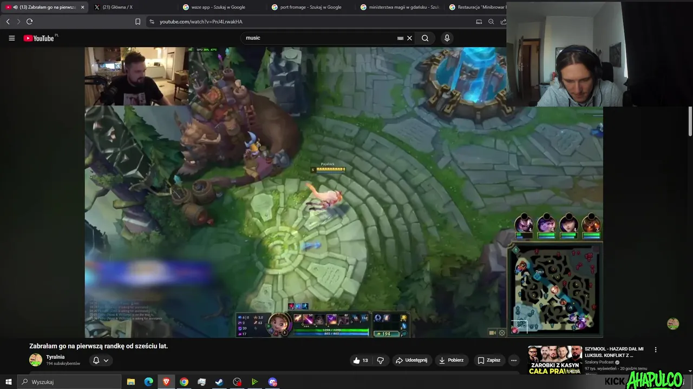Dislike the video
Image resolution: width=693 pixels, height=389 pixels.
(x=381, y=360)
